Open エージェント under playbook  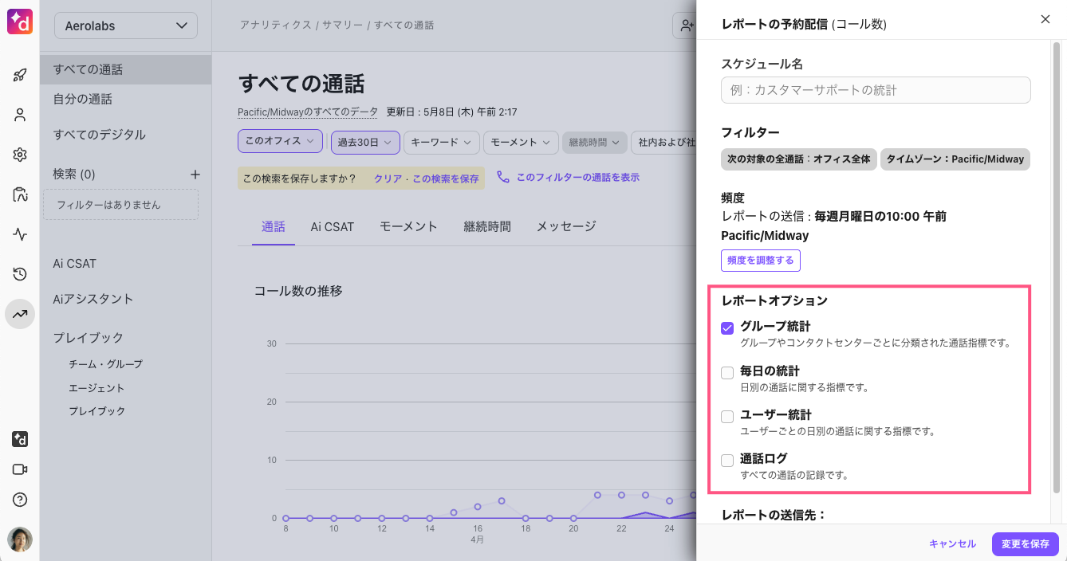(96, 388)
